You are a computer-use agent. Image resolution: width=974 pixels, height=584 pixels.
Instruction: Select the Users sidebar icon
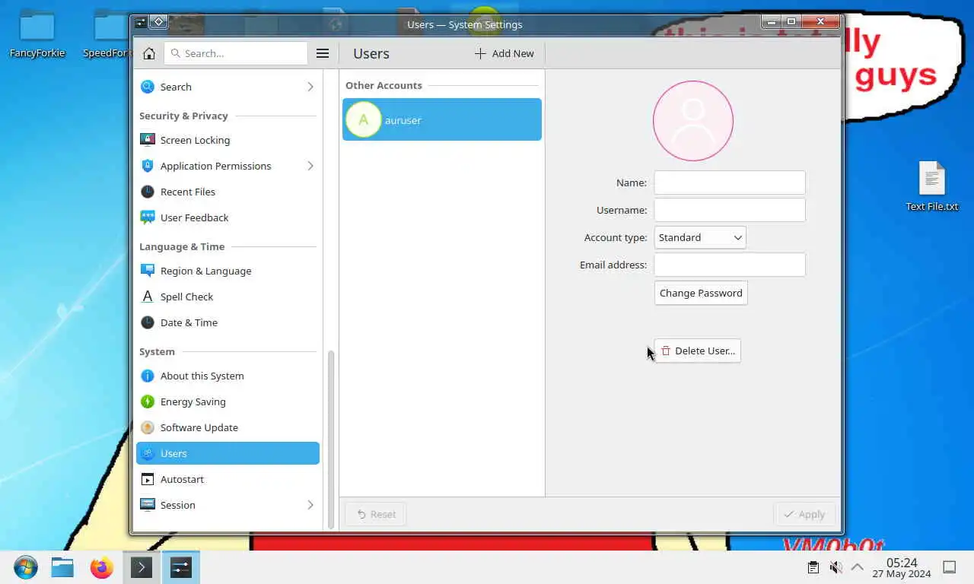[x=148, y=453]
